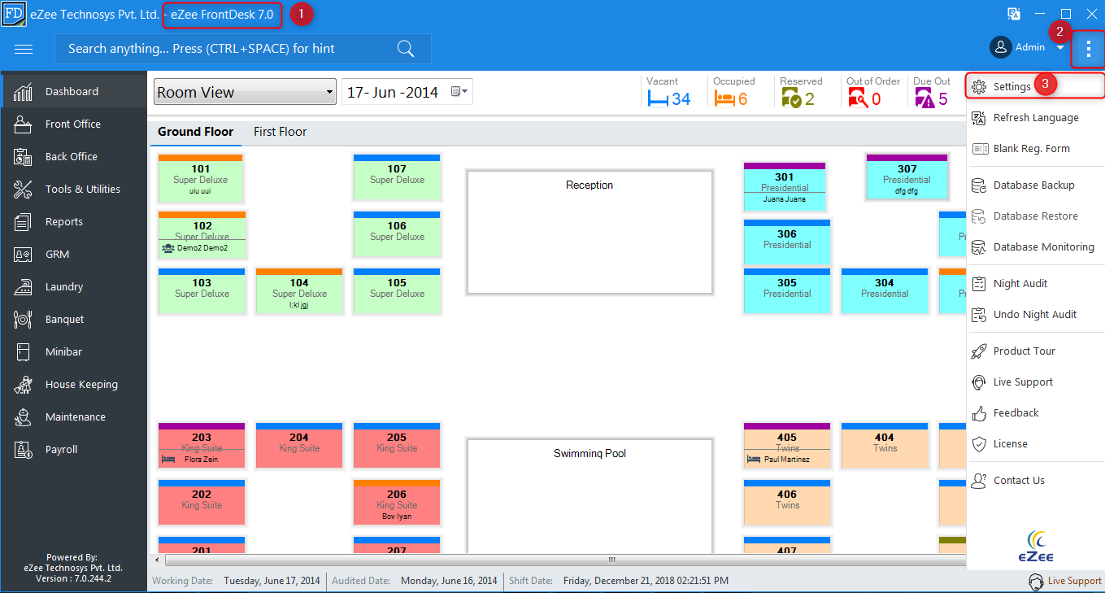Switch to the First Floor tab

280,132
